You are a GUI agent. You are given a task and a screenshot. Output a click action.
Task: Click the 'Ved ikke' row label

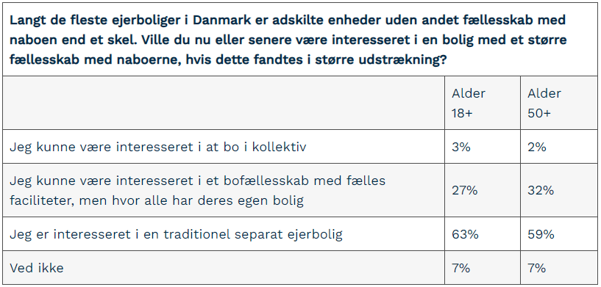36,268
